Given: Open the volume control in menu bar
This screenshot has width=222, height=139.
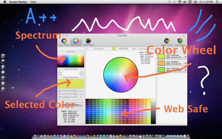Looking at the screenshot, I should tap(185, 2).
